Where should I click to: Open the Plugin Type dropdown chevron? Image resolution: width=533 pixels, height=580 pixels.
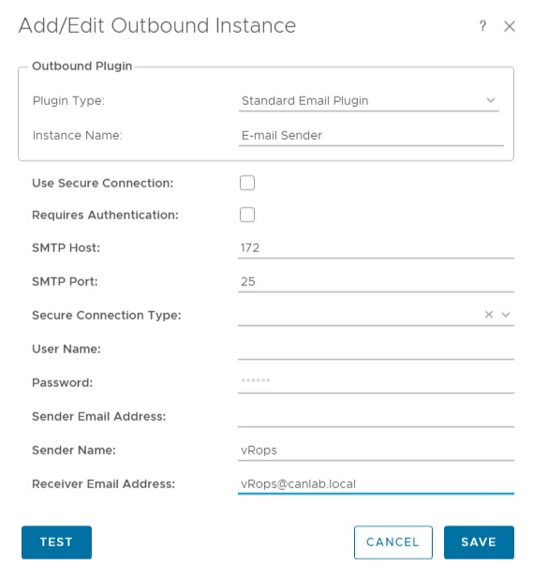pyautogui.click(x=491, y=100)
